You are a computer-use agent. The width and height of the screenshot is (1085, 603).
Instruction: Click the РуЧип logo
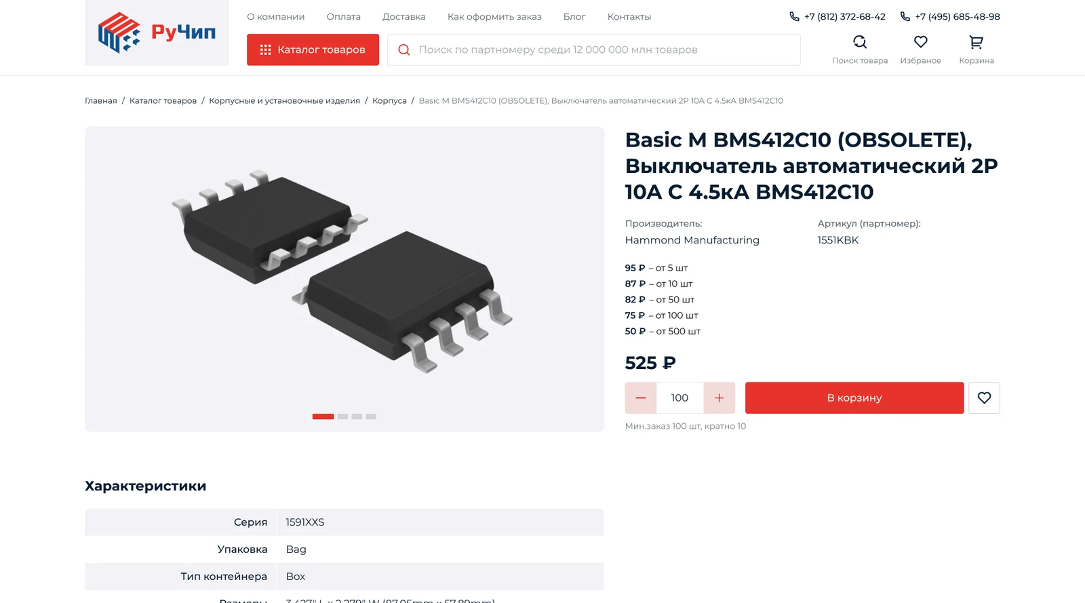[157, 33]
